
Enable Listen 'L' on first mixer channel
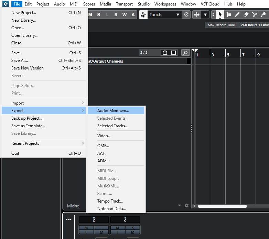click(86, 232)
